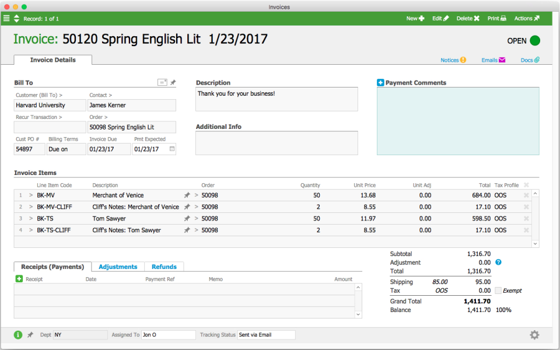The image size is (560, 350).
Task: Open the Emails link
Action: pos(493,60)
